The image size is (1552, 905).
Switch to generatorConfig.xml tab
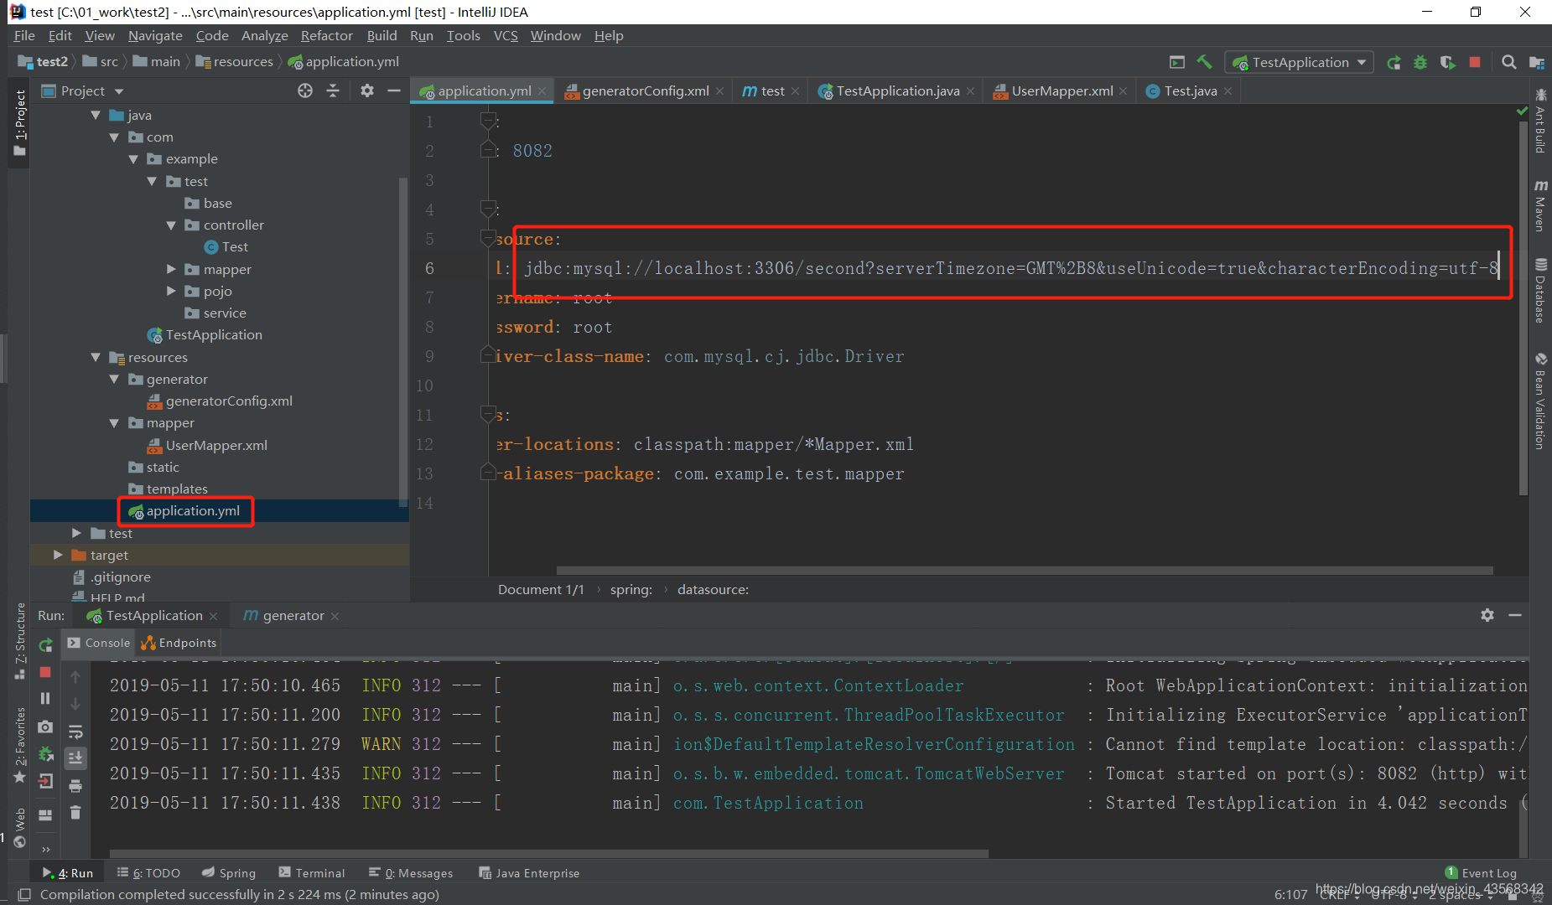645,90
